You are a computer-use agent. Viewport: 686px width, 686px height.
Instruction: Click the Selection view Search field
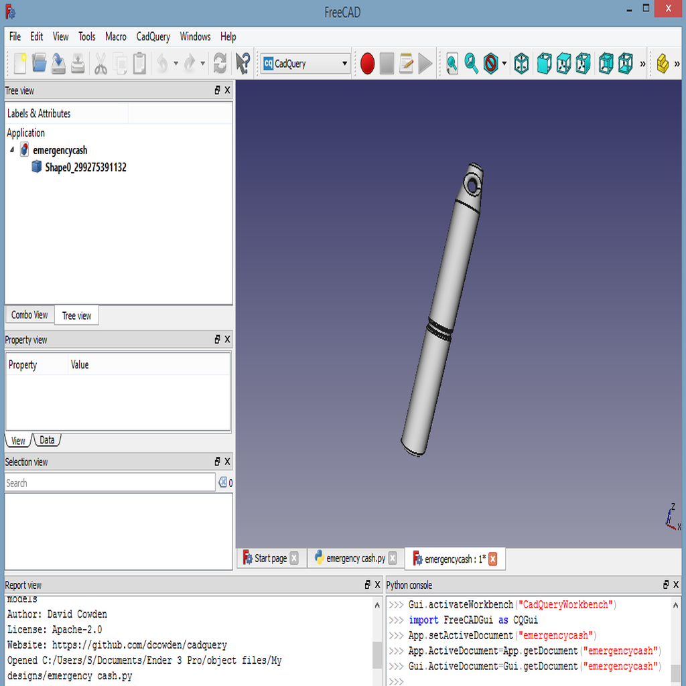tap(110, 482)
